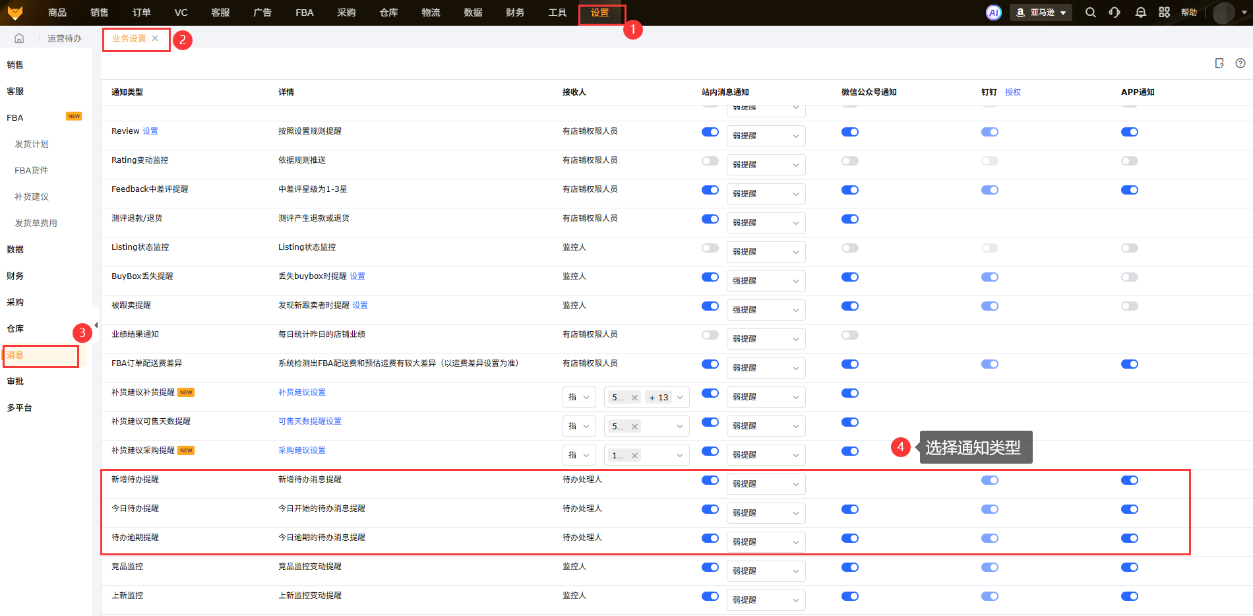The width and height of the screenshot is (1253, 616).
Task: Open 发货单费用 in the sidebar
Action: coord(36,223)
